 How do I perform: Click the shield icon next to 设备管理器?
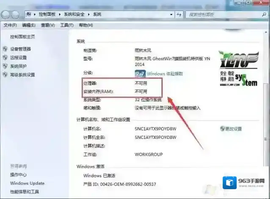[x=6, y=49]
